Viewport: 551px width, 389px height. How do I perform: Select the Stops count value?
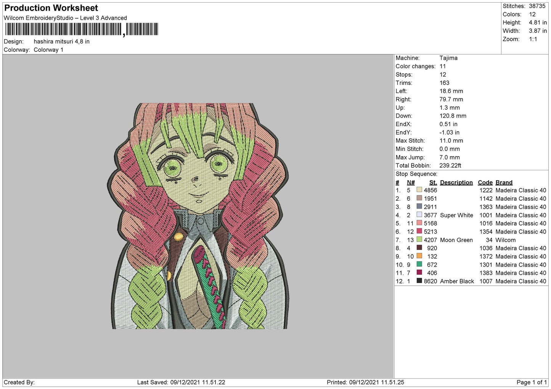point(443,75)
